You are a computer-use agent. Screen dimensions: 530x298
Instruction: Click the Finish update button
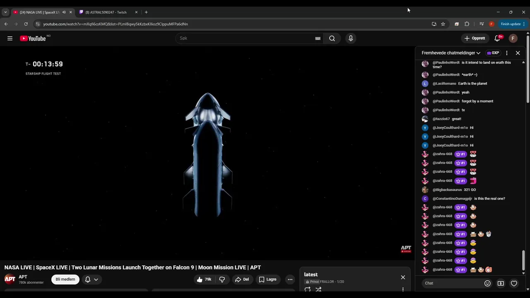[512, 24]
